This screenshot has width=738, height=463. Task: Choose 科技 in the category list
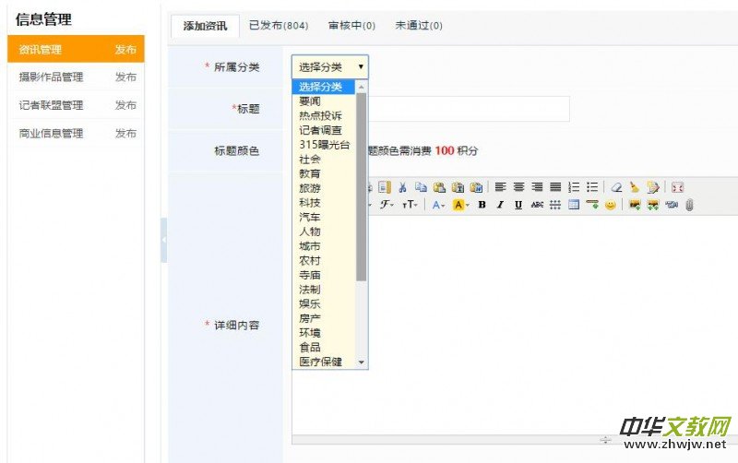310,202
